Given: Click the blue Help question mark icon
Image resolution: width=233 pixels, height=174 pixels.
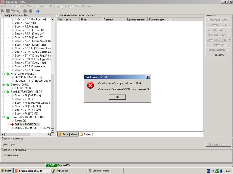Looking at the screenshot, I should pyautogui.click(x=37, y=11).
